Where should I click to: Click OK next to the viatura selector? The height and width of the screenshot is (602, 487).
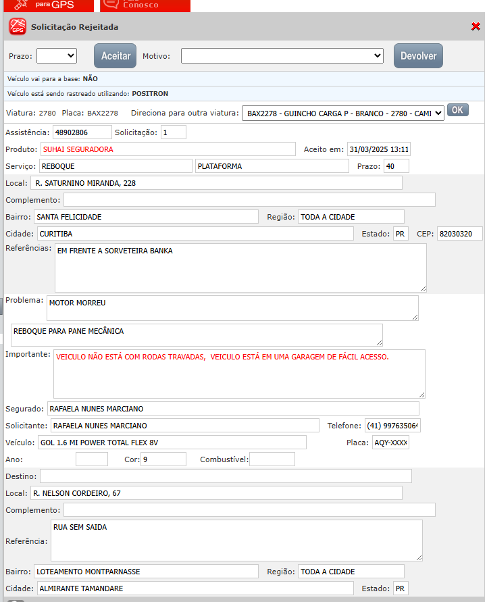pyautogui.click(x=457, y=110)
